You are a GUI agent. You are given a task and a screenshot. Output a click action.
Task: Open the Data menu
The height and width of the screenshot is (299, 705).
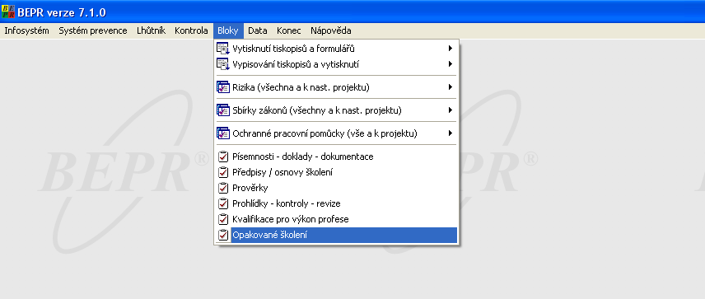258,31
